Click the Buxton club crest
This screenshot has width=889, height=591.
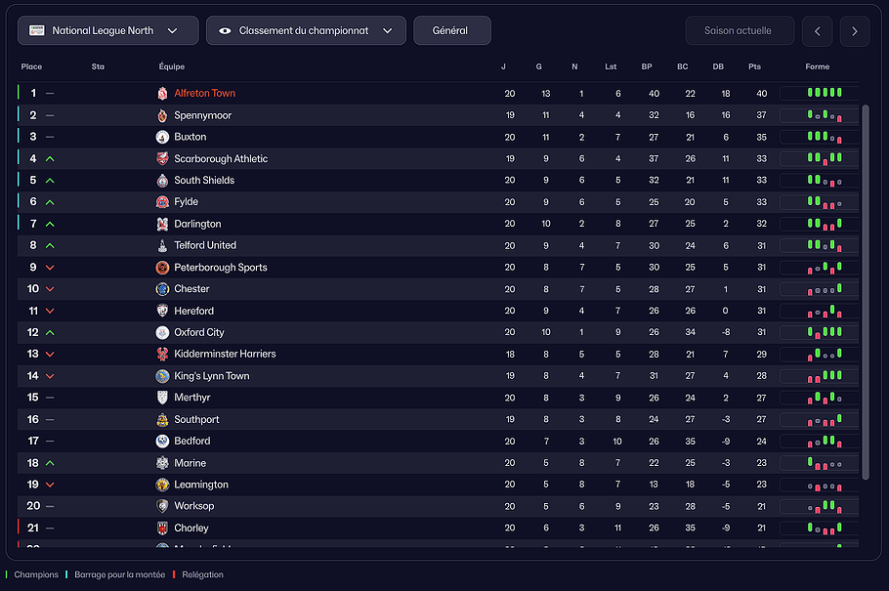pyautogui.click(x=161, y=137)
